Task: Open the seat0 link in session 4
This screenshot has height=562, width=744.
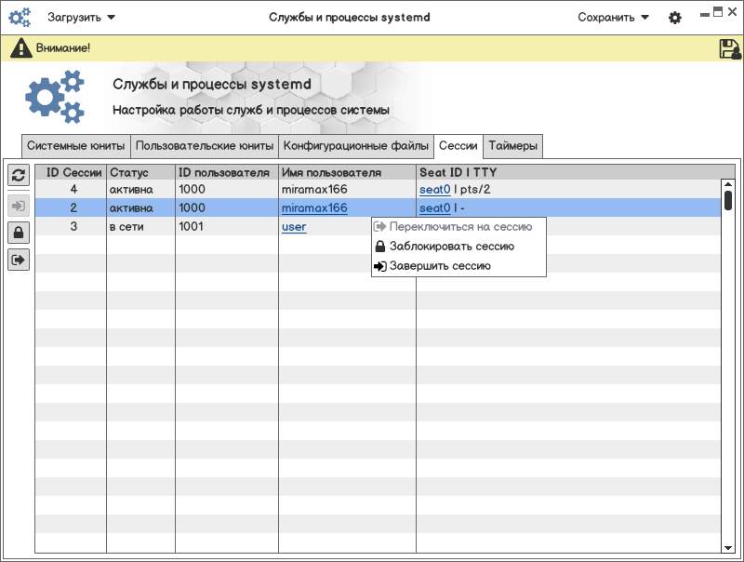Action: [x=434, y=190]
